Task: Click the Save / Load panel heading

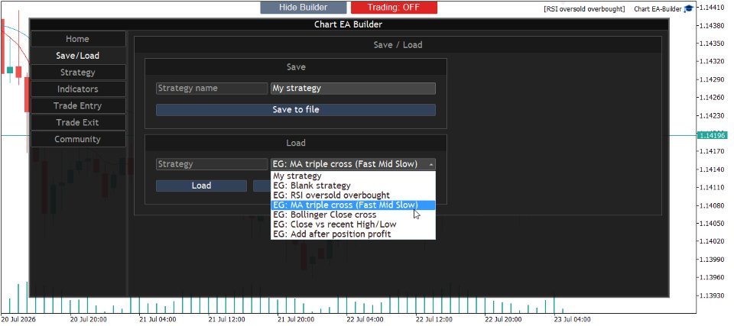Action: click(x=398, y=45)
